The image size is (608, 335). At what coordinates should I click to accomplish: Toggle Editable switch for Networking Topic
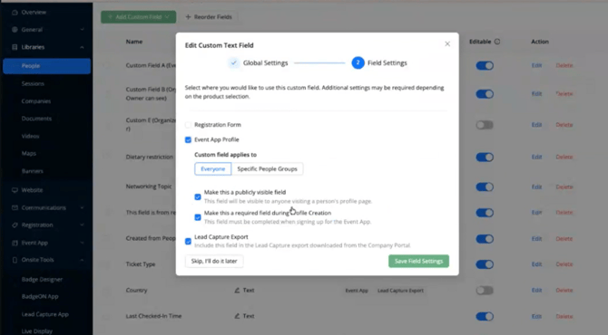tap(485, 187)
